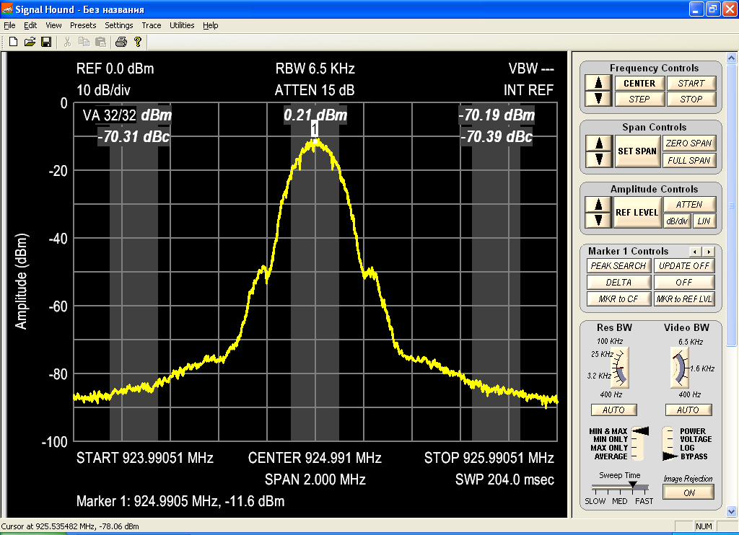This screenshot has width=739, height=535.
Task: Toggle marker UPDATE OFF
Action: click(x=684, y=266)
